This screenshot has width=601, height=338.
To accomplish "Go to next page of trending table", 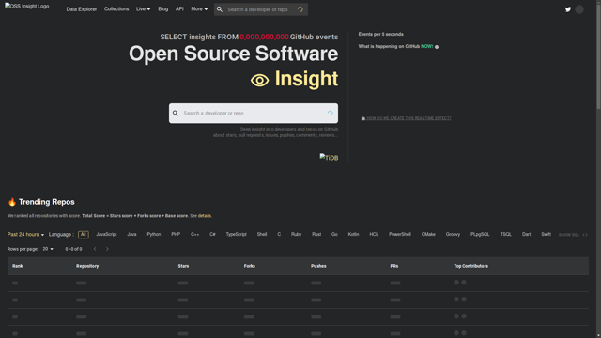I will click(107, 249).
